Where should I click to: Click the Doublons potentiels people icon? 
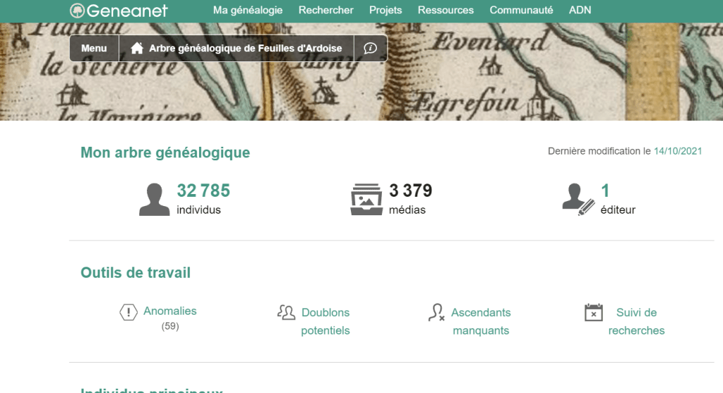click(x=286, y=312)
